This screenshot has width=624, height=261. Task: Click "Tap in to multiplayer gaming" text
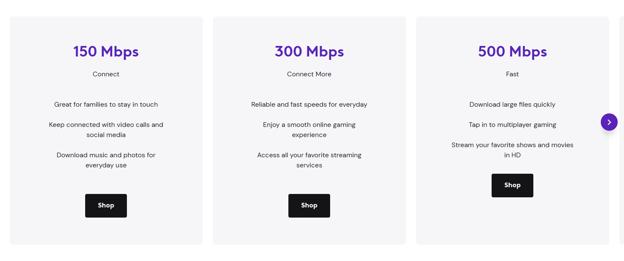click(512, 125)
